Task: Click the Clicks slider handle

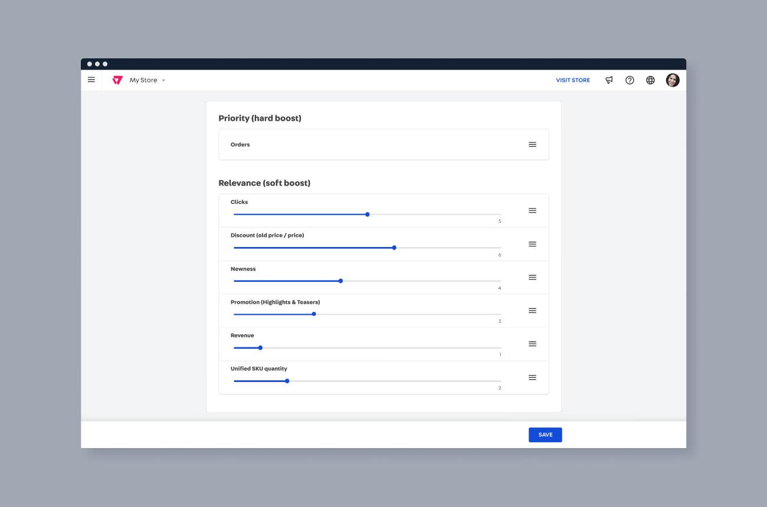Action: tap(367, 214)
